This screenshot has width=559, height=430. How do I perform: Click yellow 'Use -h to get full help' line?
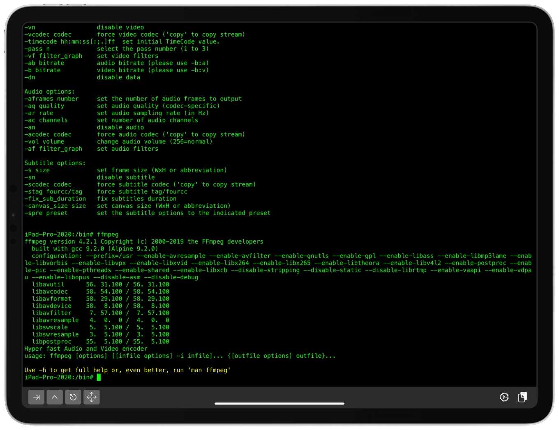(x=127, y=370)
